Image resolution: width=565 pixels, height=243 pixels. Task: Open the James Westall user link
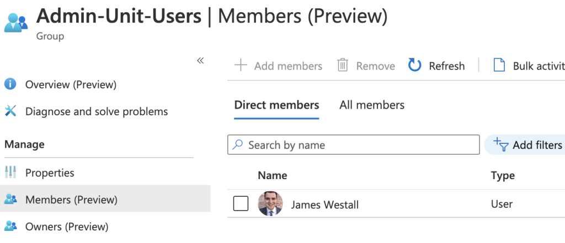[324, 204]
